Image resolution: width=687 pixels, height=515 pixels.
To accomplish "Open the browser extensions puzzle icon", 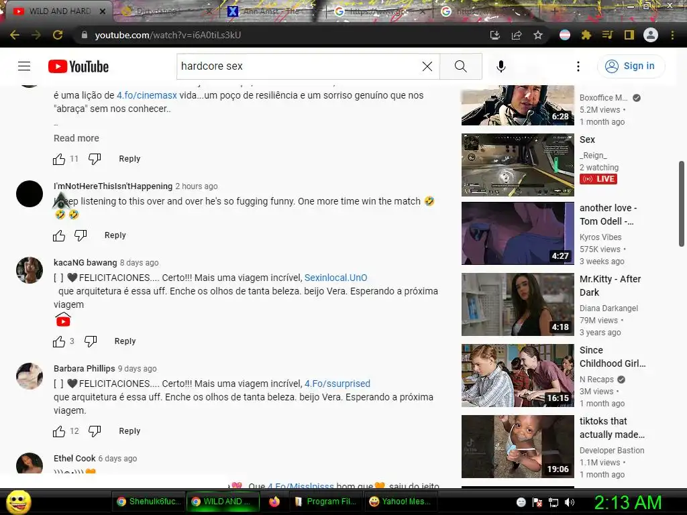I will pos(586,35).
